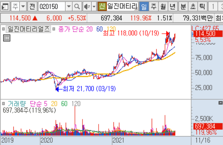Click the 119.96% volume ratio in header
The height and width of the screenshot is (145, 223).
141,18
